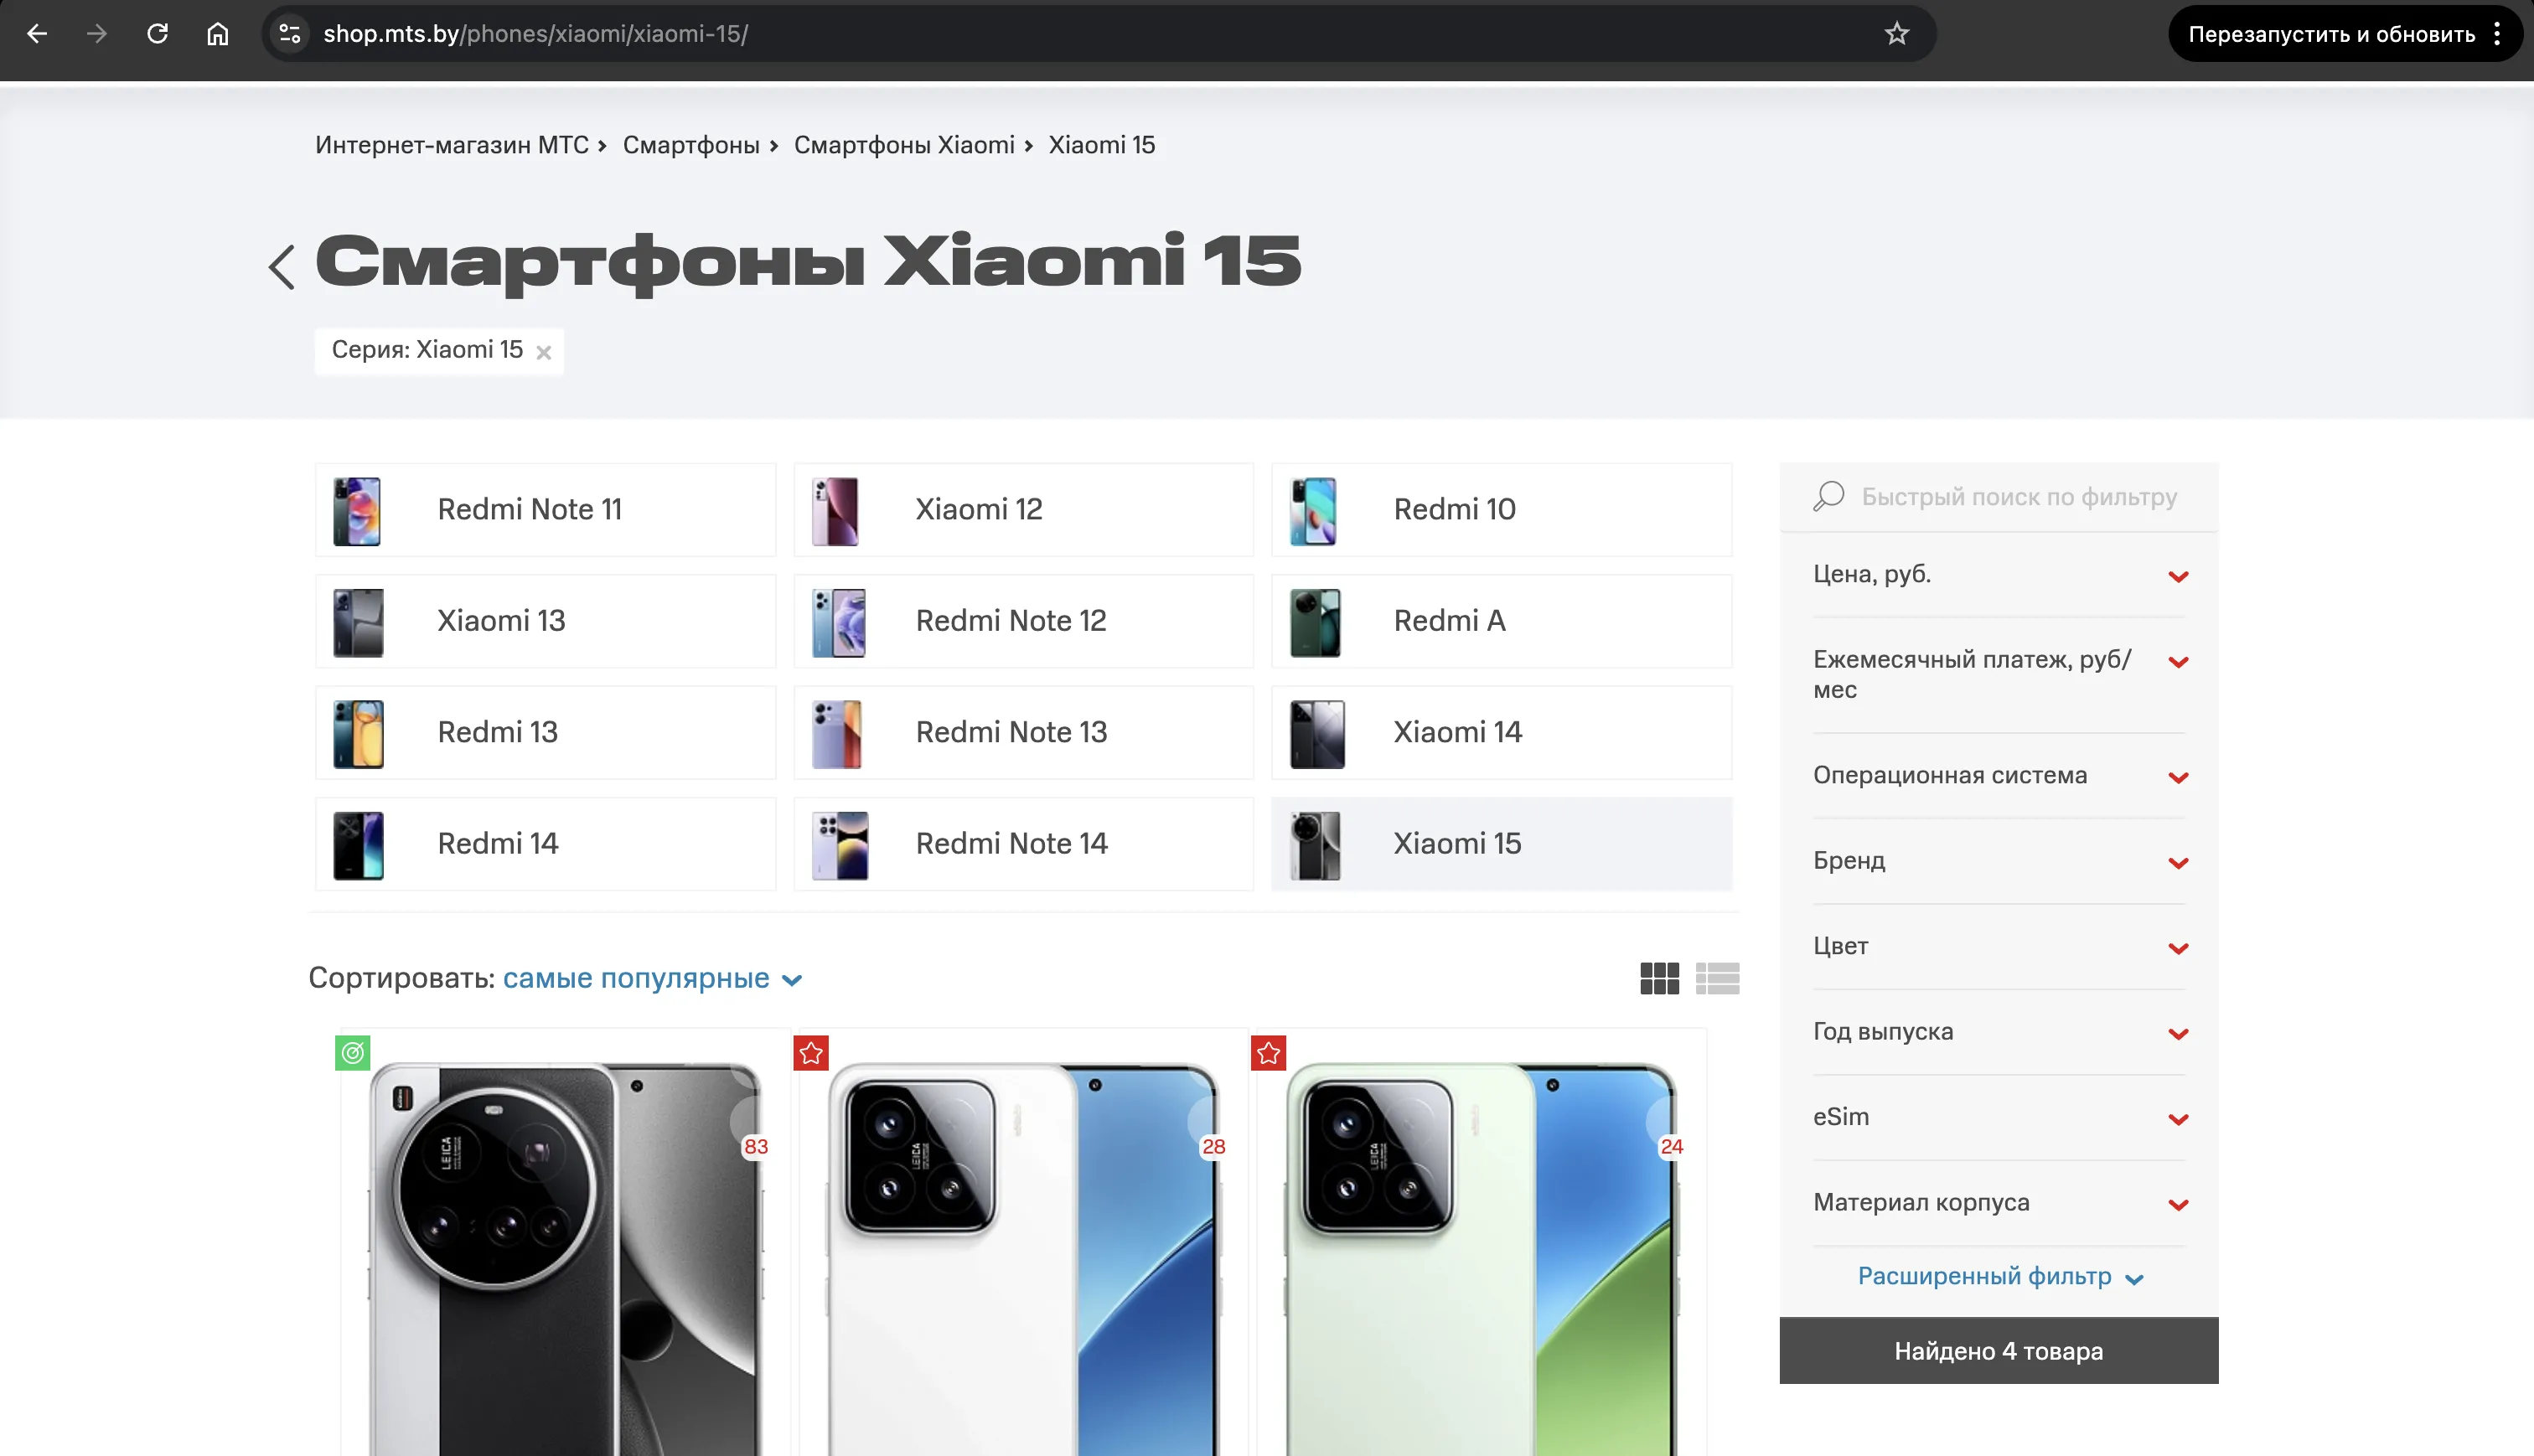
Task: Click review count 83 on first product
Action: coord(756,1146)
